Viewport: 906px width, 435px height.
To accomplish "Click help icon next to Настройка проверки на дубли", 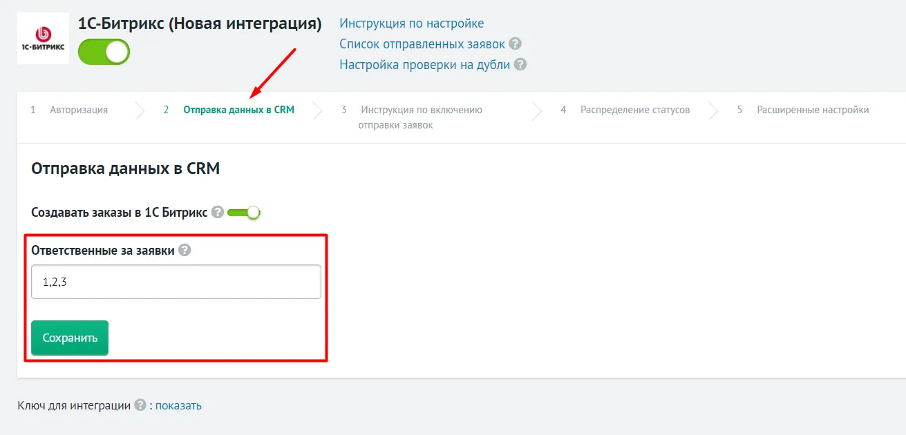I will pos(520,64).
